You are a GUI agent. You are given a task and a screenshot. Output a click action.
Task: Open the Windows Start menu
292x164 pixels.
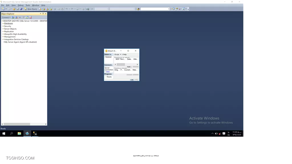coord(4,134)
